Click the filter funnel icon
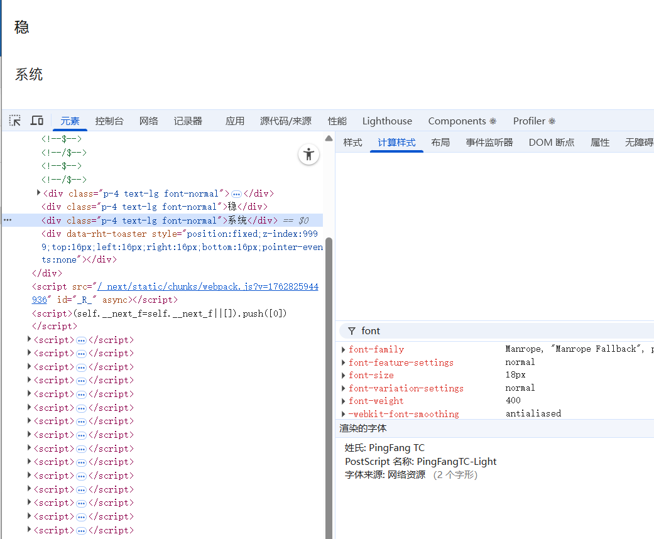 pyautogui.click(x=351, y=331)
